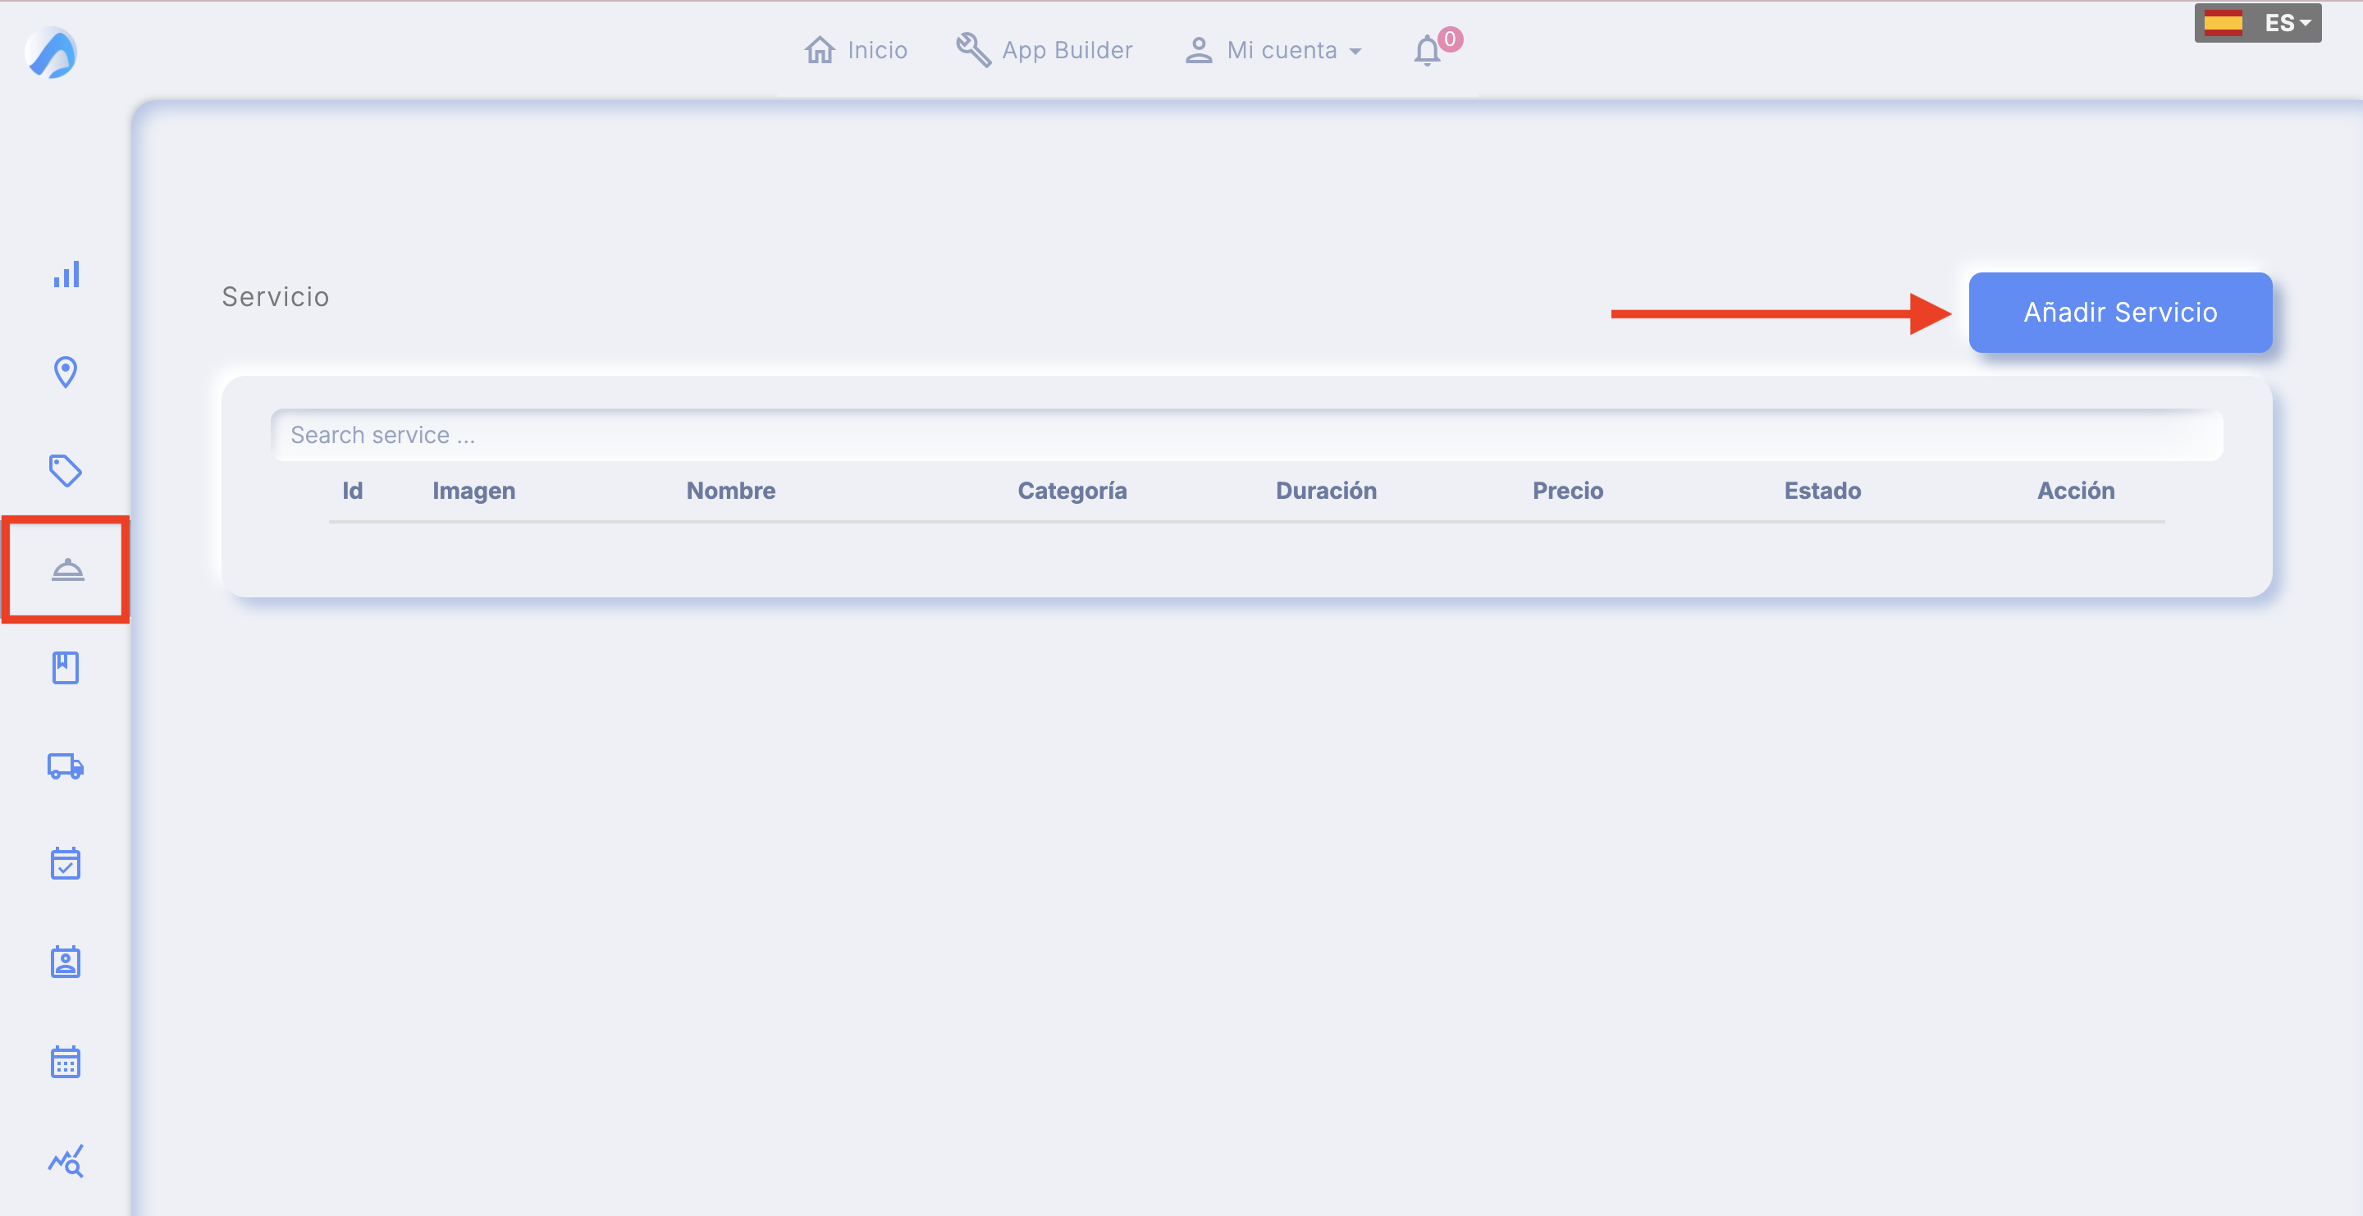
Task: Click the Spanish flag icon
Action: (2223, 23)
